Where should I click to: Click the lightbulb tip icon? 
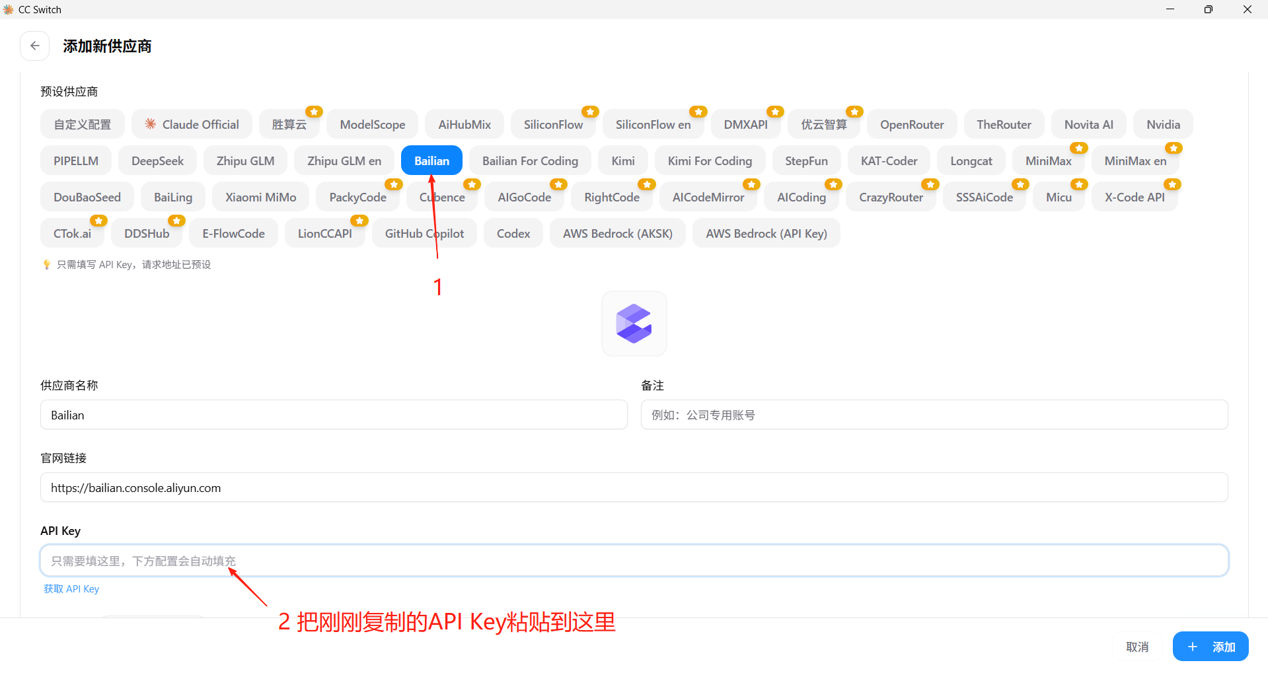(46, 264)
